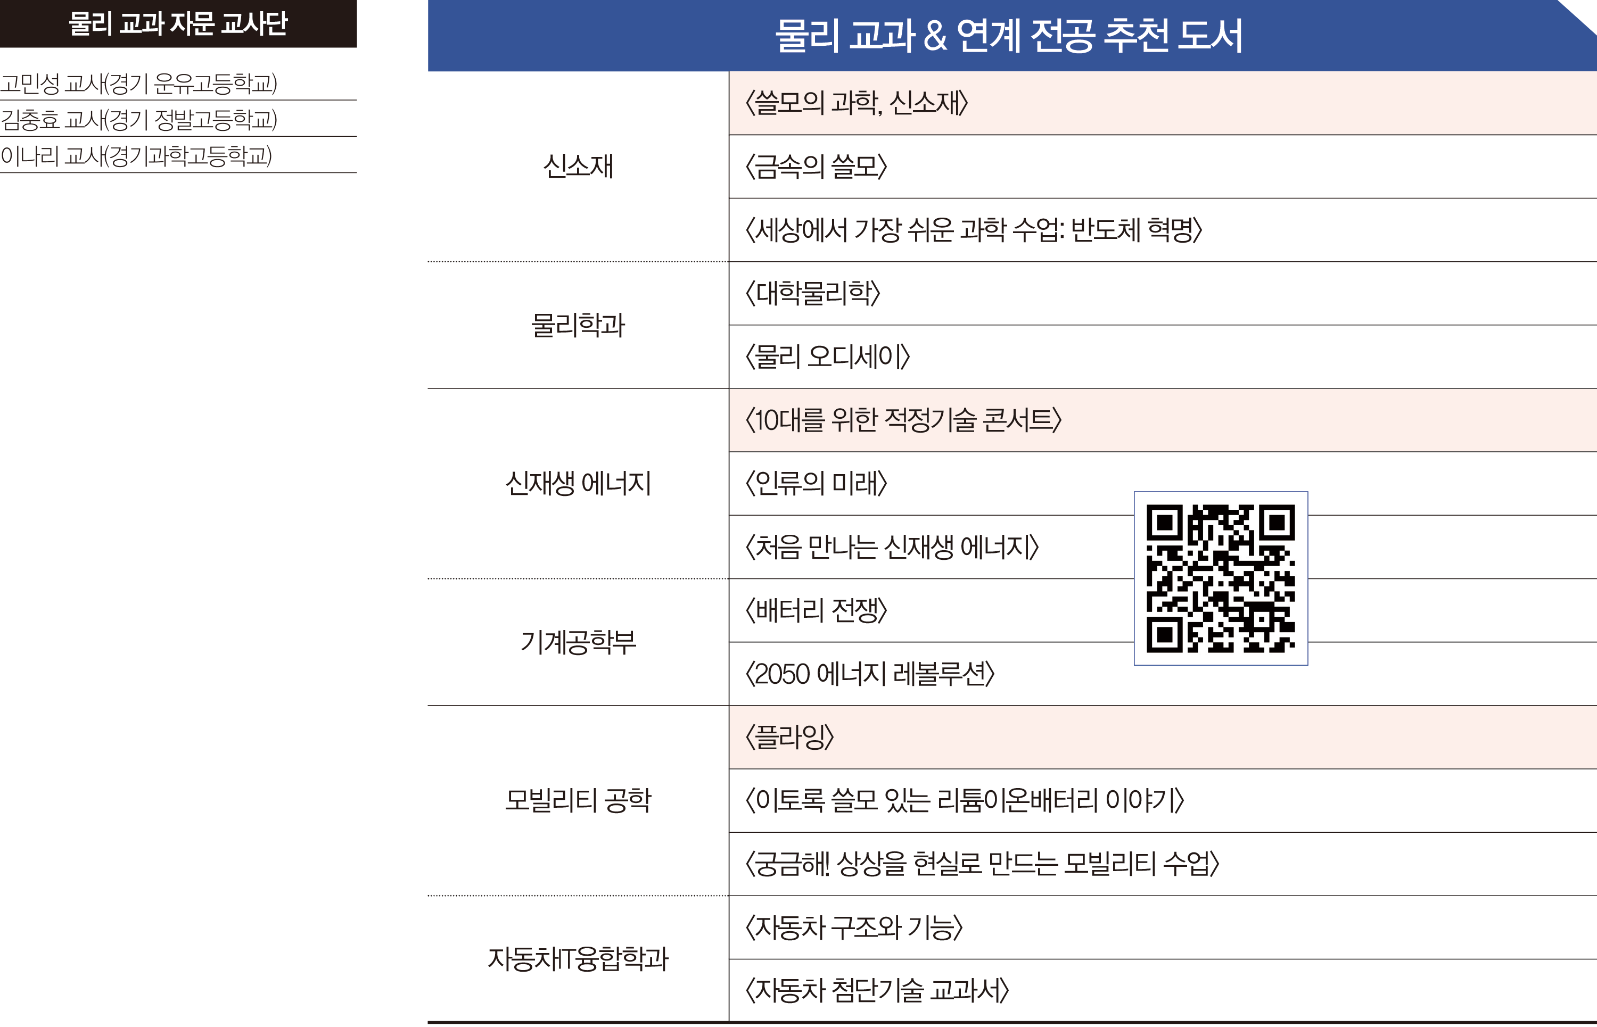Open book 〈플라잉〉 highlighted row
Screen dimensions: 1597x1027
tap(789, 737)
